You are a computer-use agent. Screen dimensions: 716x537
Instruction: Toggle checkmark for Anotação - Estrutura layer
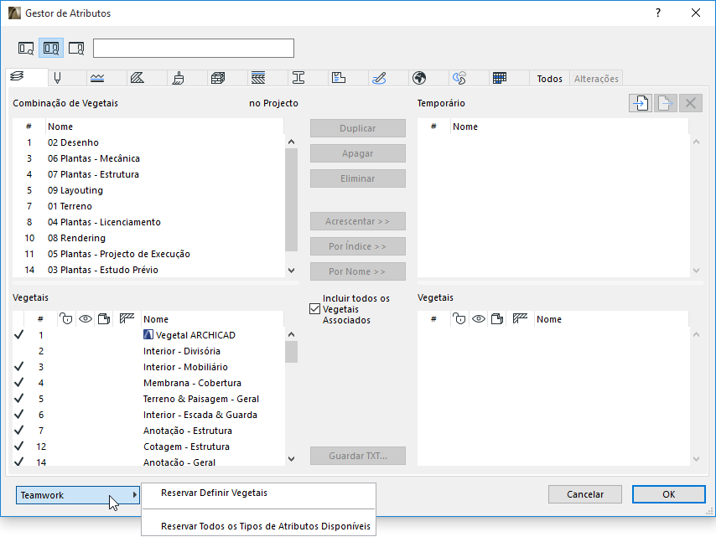(18, 431)
